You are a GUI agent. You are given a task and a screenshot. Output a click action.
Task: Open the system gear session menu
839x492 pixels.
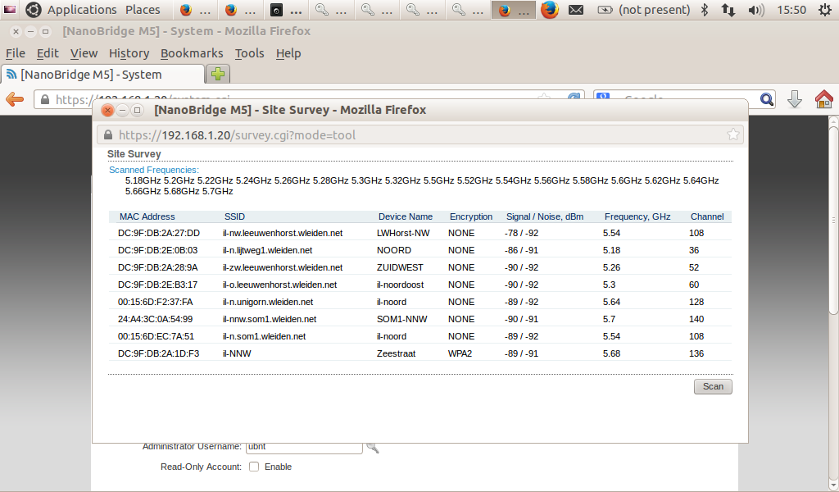(825, 10)
